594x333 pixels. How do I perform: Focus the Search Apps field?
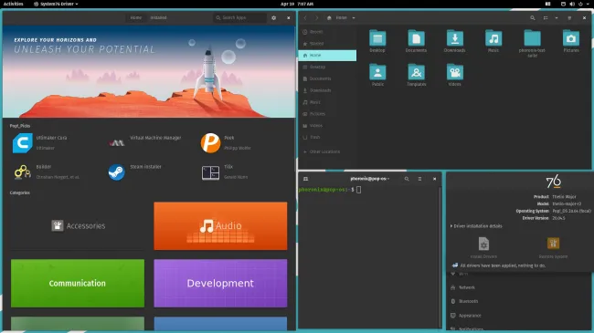(x=239, y=17)
